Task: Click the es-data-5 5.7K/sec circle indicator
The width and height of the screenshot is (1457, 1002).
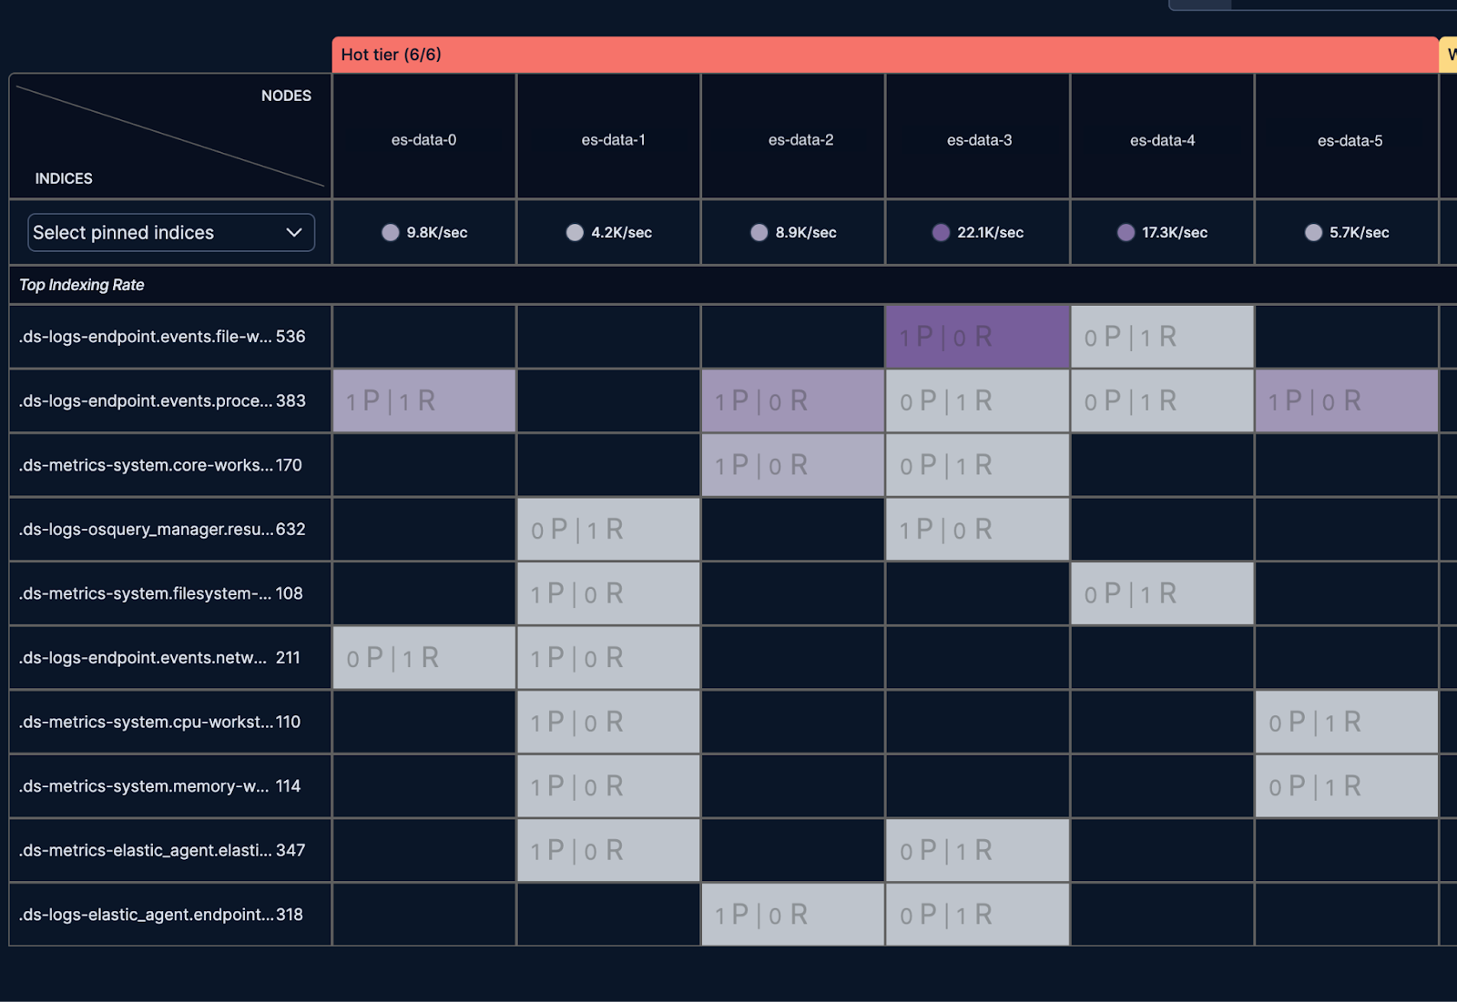Action: [1313, 232]
